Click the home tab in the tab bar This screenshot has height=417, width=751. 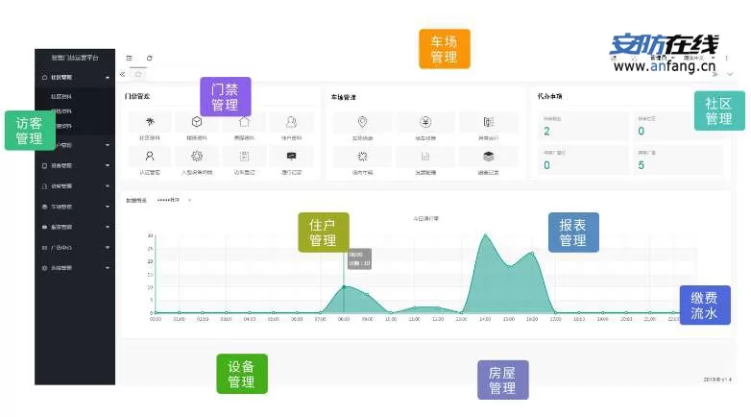(x=138, y=74)
